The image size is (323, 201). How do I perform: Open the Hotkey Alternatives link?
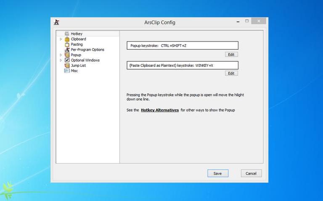(x=160, y=110)
